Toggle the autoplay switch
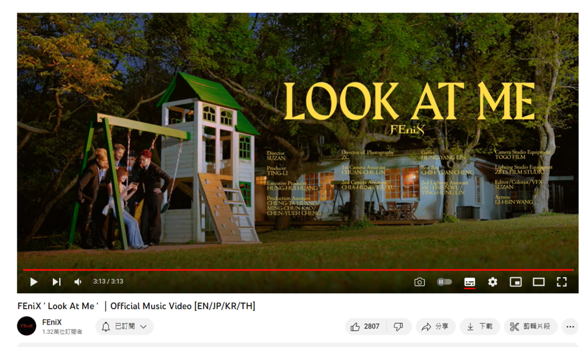The width and height of the screenshot is (588, 347). pyautogui.click(x=444, y=282)
